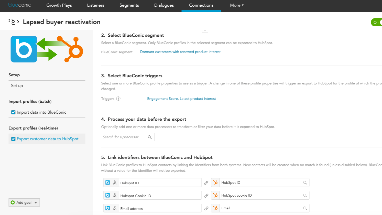Image resolution: width=382 pixels, height=215 pixels.
Task: Toggle the connection On switch
Action: 376,22
